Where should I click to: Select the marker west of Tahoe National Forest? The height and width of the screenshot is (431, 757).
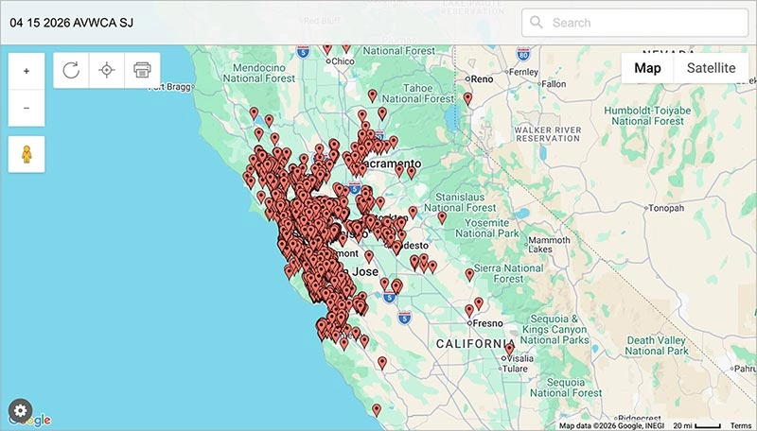(x=372, y=95)
